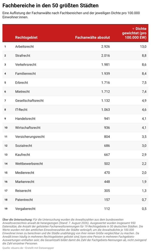Click the Mietrecht density value 7,4
151x252 pixels.
[x=144, y=92]
